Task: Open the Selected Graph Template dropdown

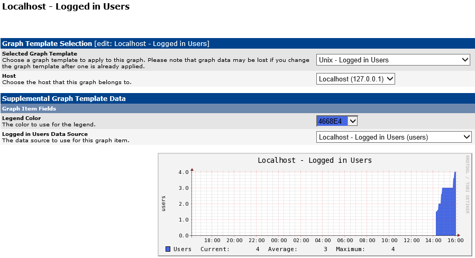Action: (x=393, y=60)
